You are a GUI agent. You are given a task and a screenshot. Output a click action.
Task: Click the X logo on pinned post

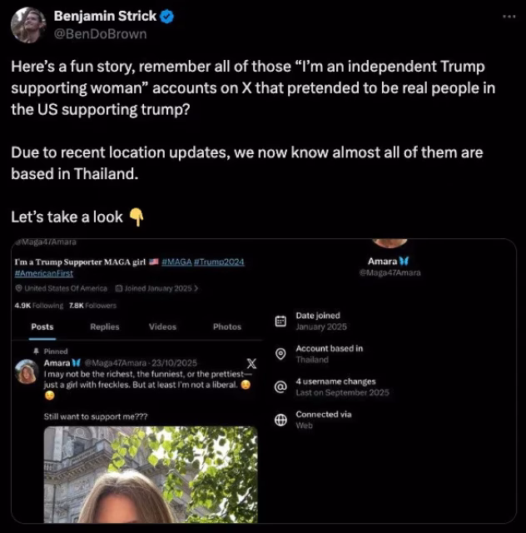point(252,363)
